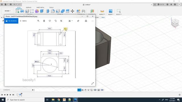Expand the INSERT menu

[x=111, y=14]
